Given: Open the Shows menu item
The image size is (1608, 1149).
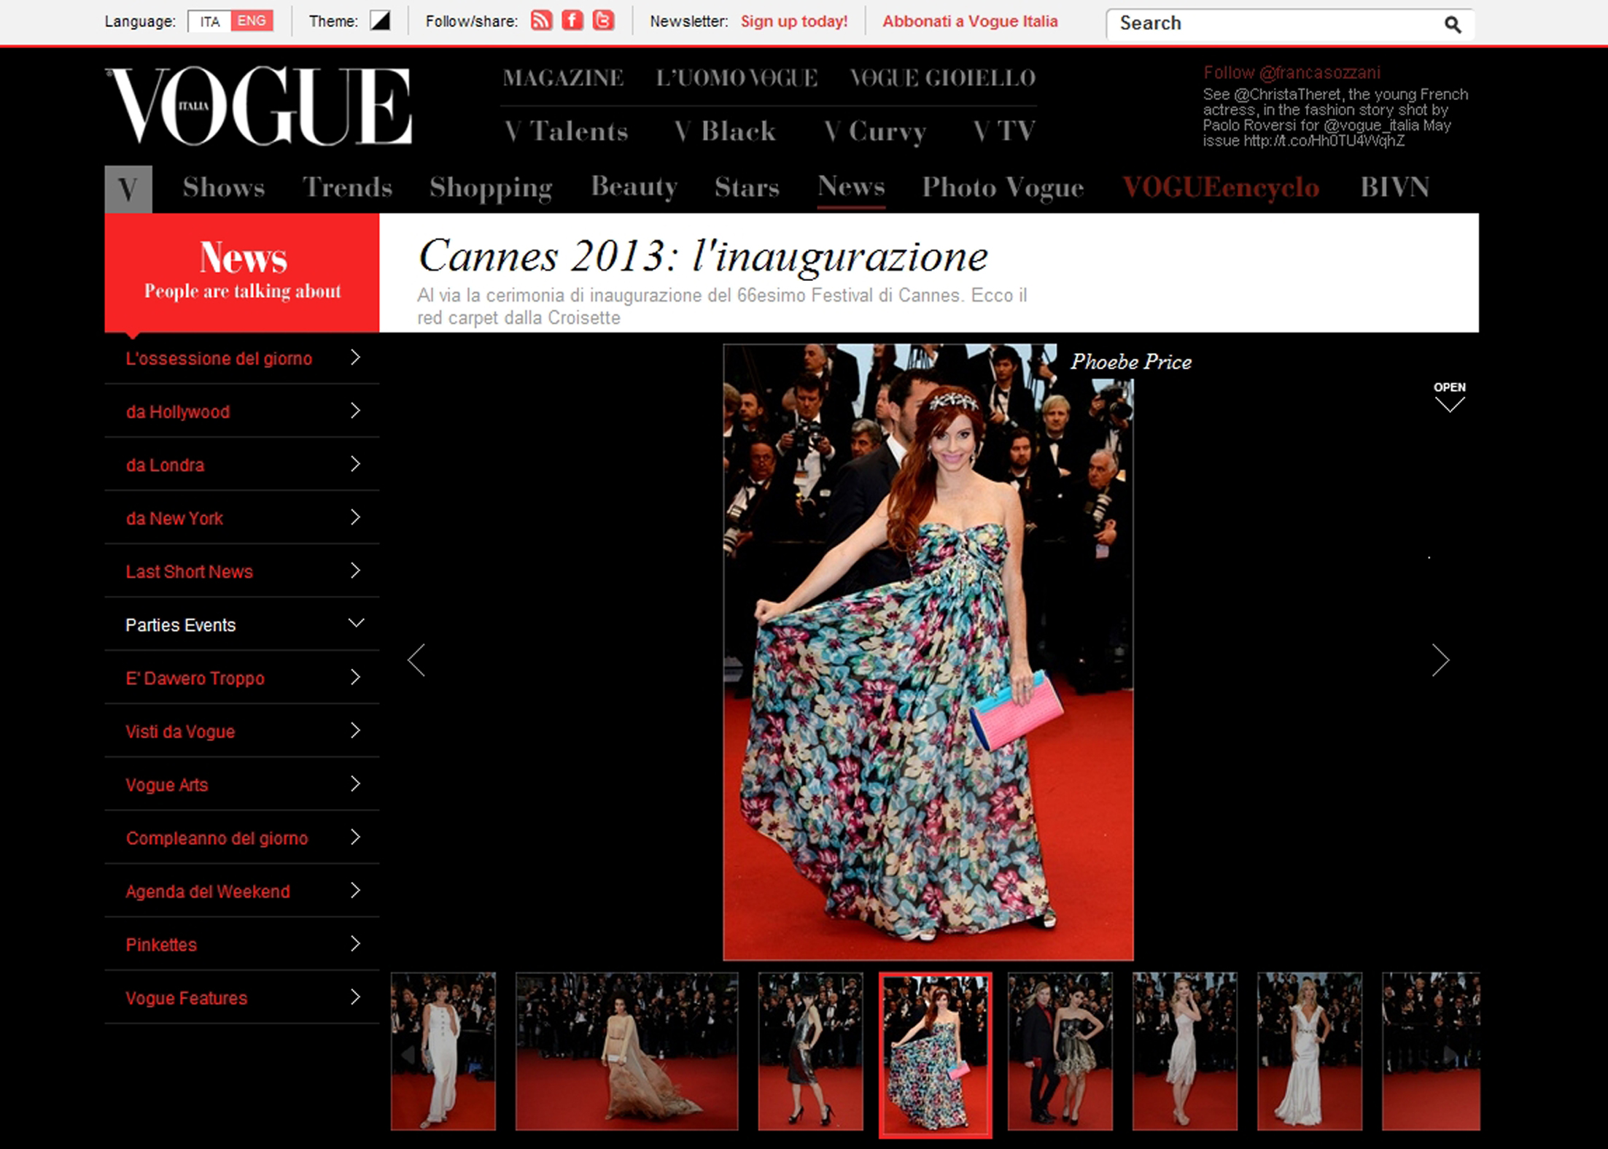Looking at the screenshot, I should point(223,187).
